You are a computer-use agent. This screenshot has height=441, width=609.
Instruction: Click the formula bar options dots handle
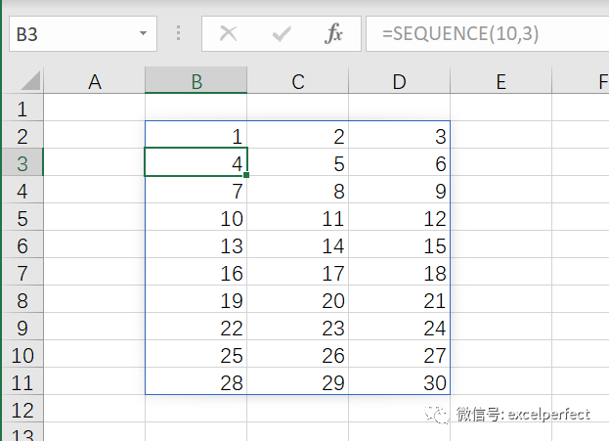point(178,34)
